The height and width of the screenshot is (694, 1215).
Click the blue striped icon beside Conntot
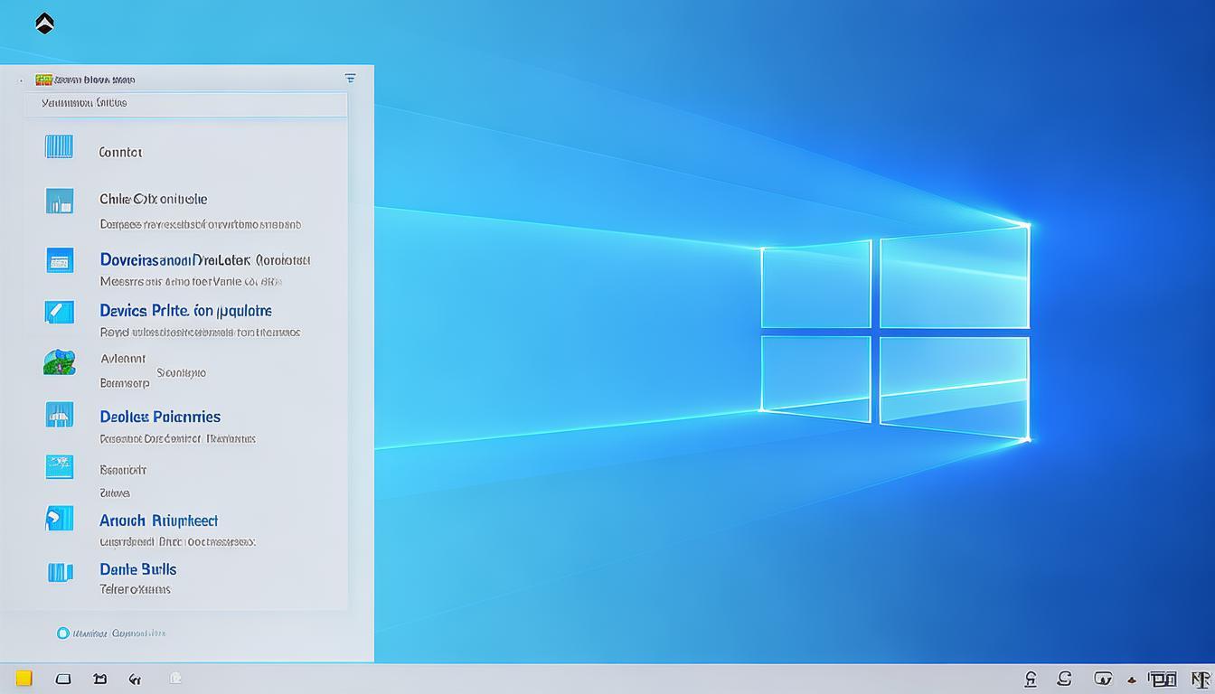pyautogui.click(x=59, y=146)
